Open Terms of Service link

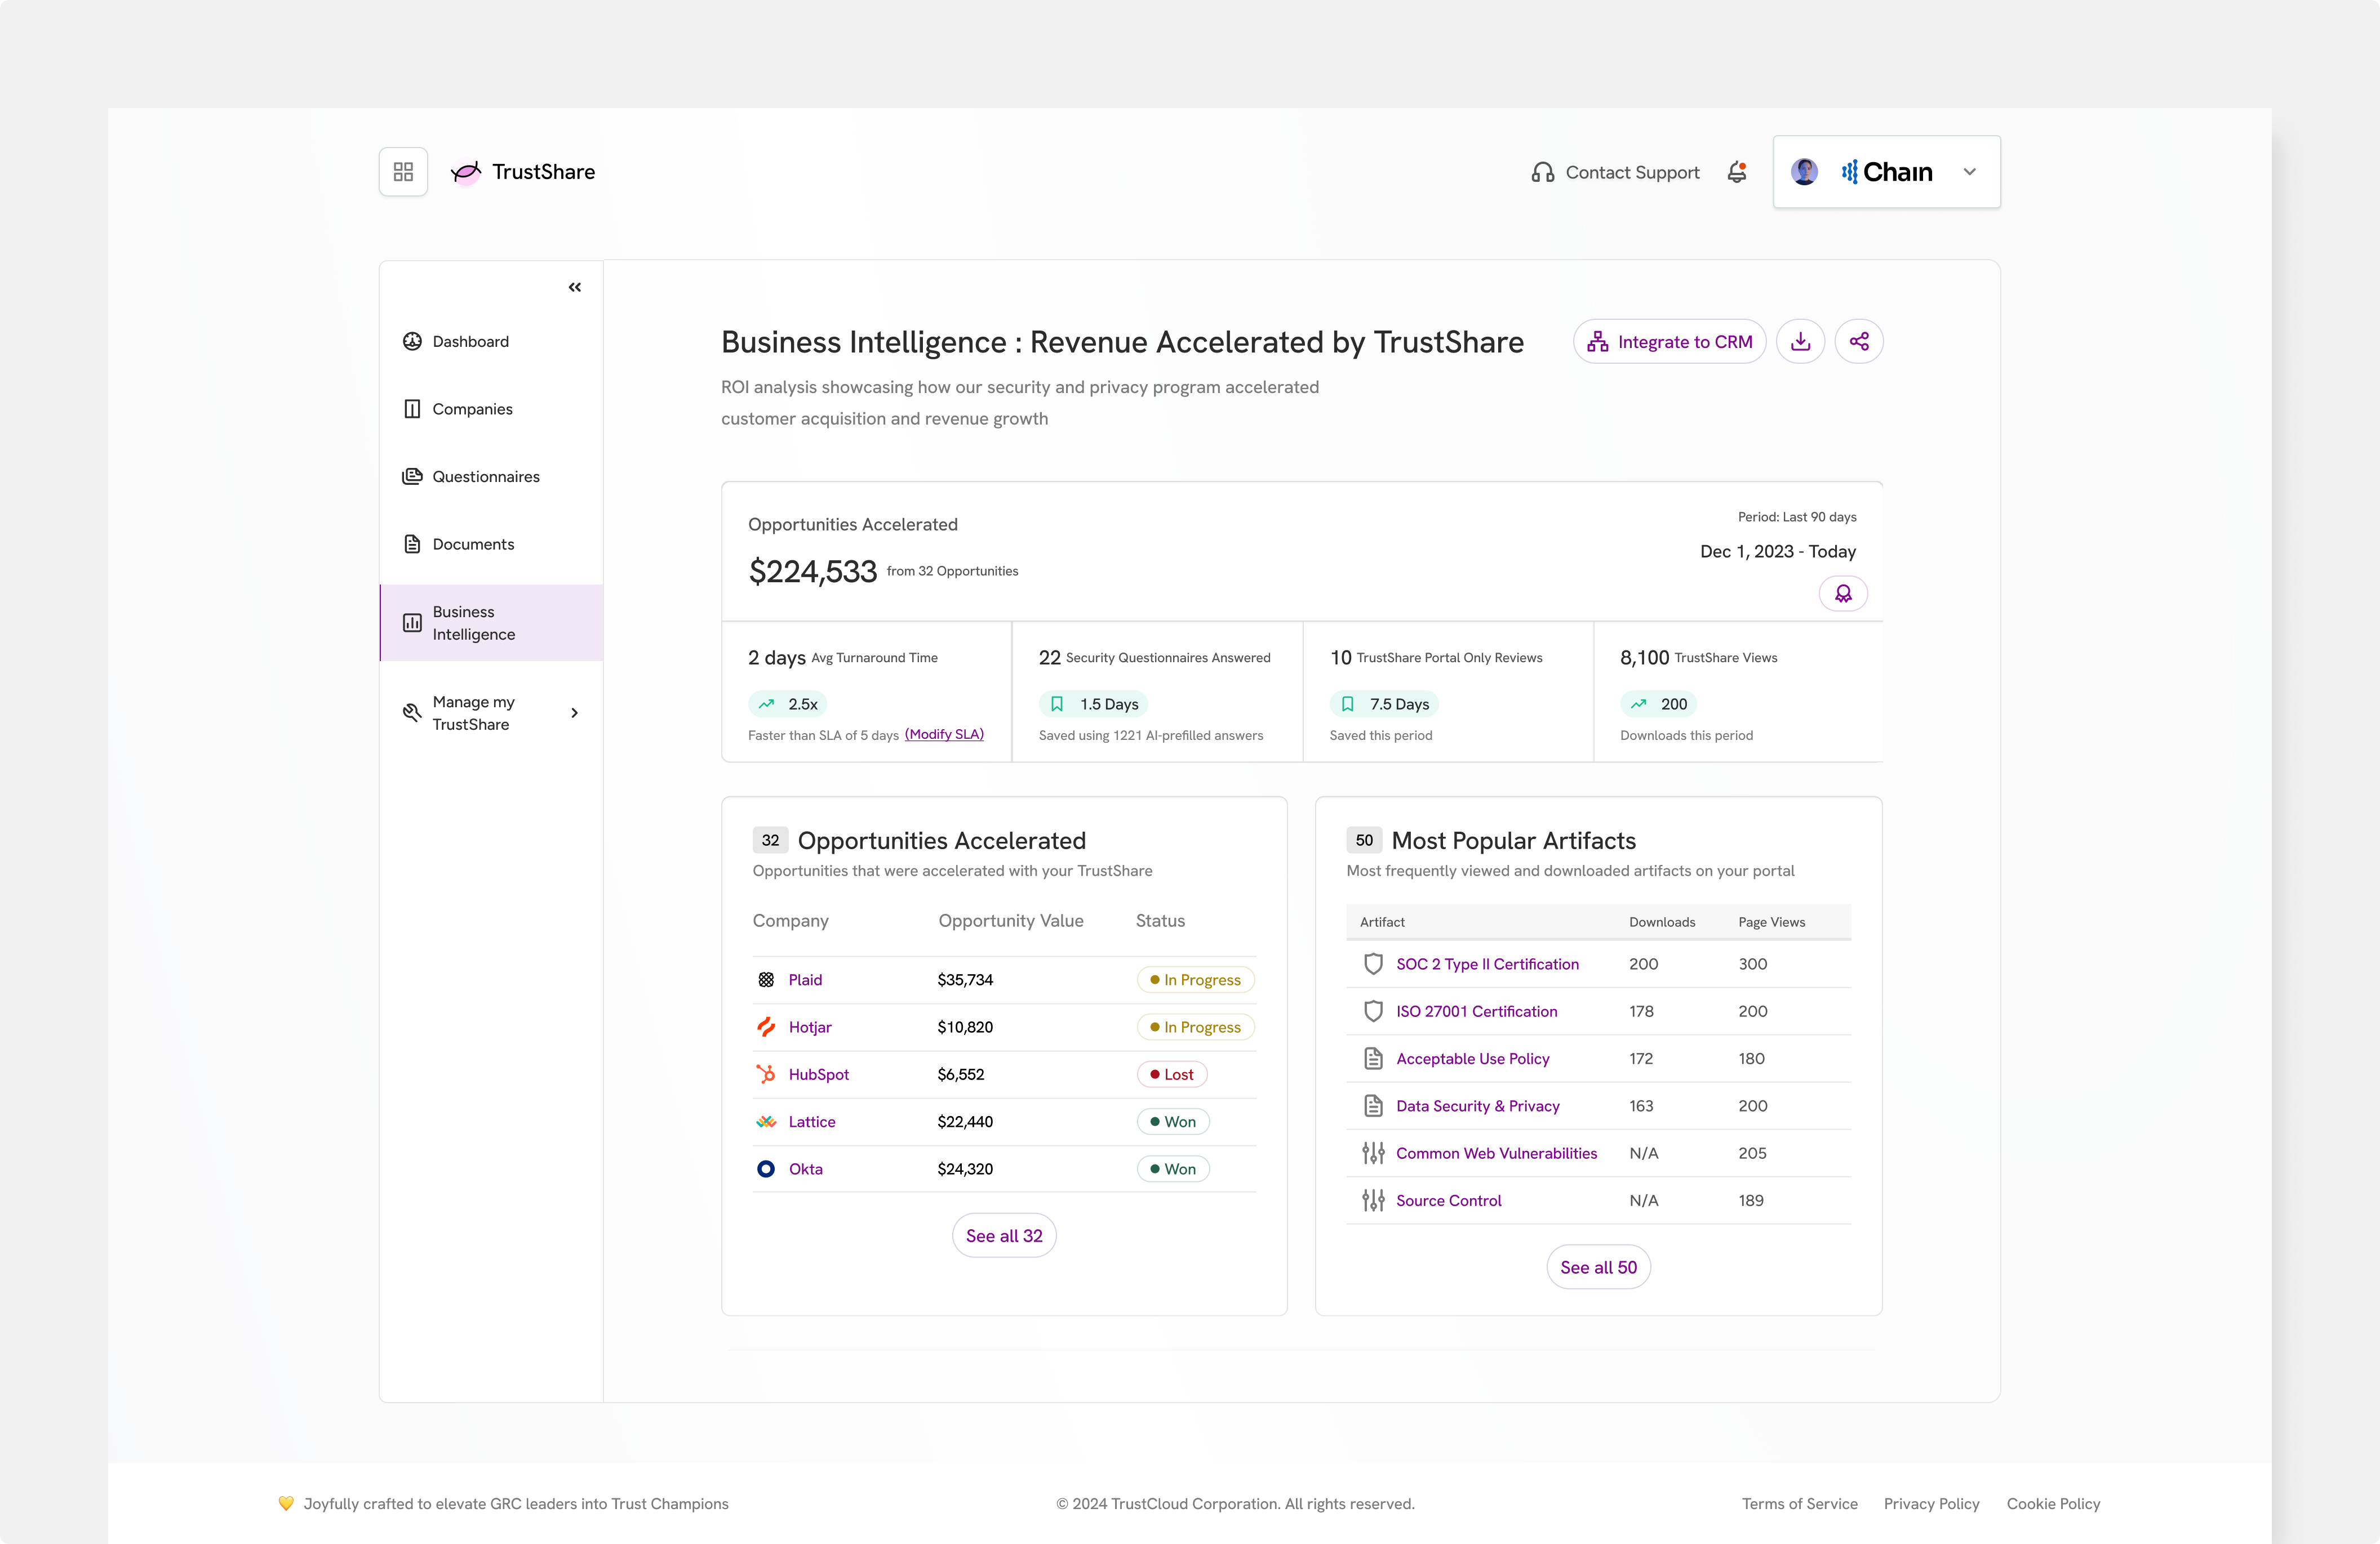tap(1799, 1504)
